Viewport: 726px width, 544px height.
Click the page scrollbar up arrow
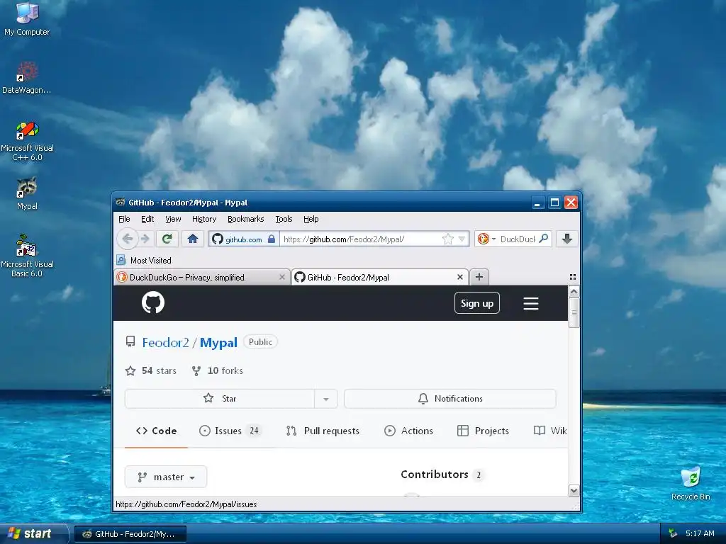pos(574,291)
